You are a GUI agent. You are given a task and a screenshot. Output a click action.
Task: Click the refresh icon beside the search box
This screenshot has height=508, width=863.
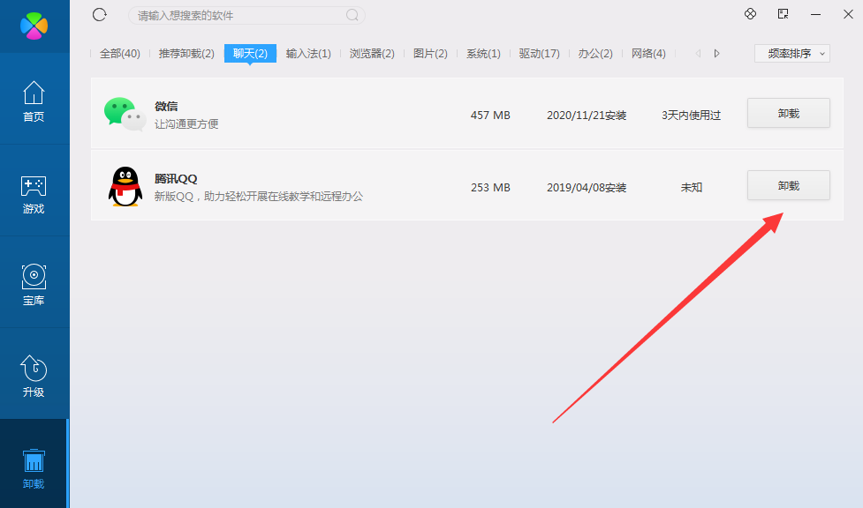coord(99,15)
